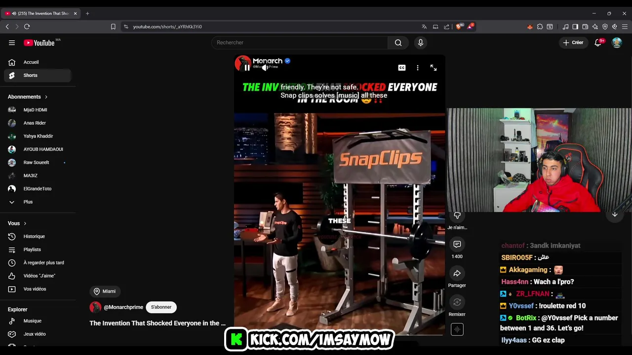This screenshot has width=632, height=355.
Task: Focus the Rechercher search field
Action: coord(300,42)
